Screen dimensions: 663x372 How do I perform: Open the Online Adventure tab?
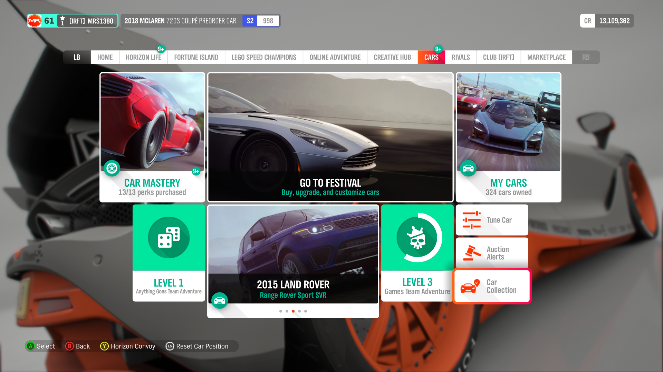pos(335,57)
